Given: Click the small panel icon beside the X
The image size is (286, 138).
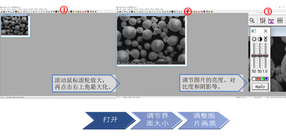Looking at the screenshot, I should click(254, 31).
